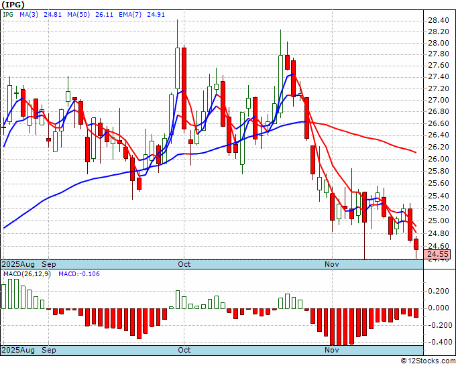Click the 28.40 price axis label

click(439, 20)
